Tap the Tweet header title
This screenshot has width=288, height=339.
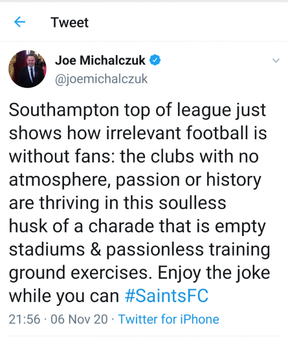coord(69,22)
